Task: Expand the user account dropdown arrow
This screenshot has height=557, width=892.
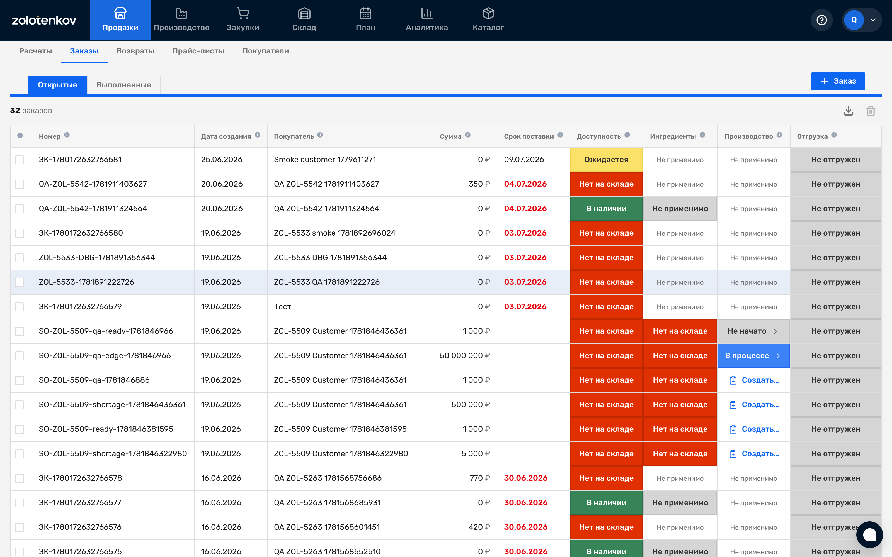Action: coord(873,20)
